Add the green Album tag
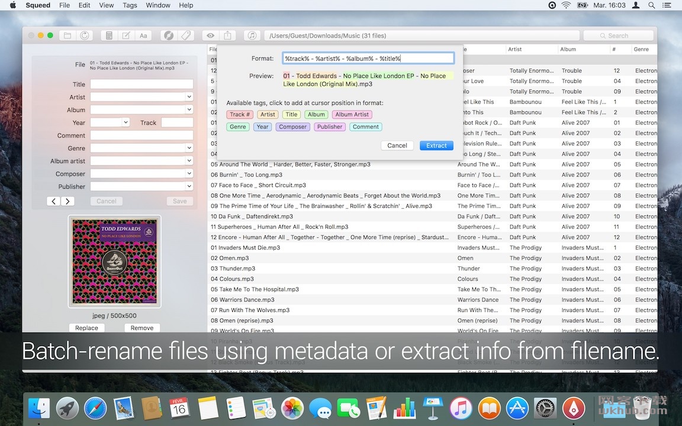 (x=316, y=114)
